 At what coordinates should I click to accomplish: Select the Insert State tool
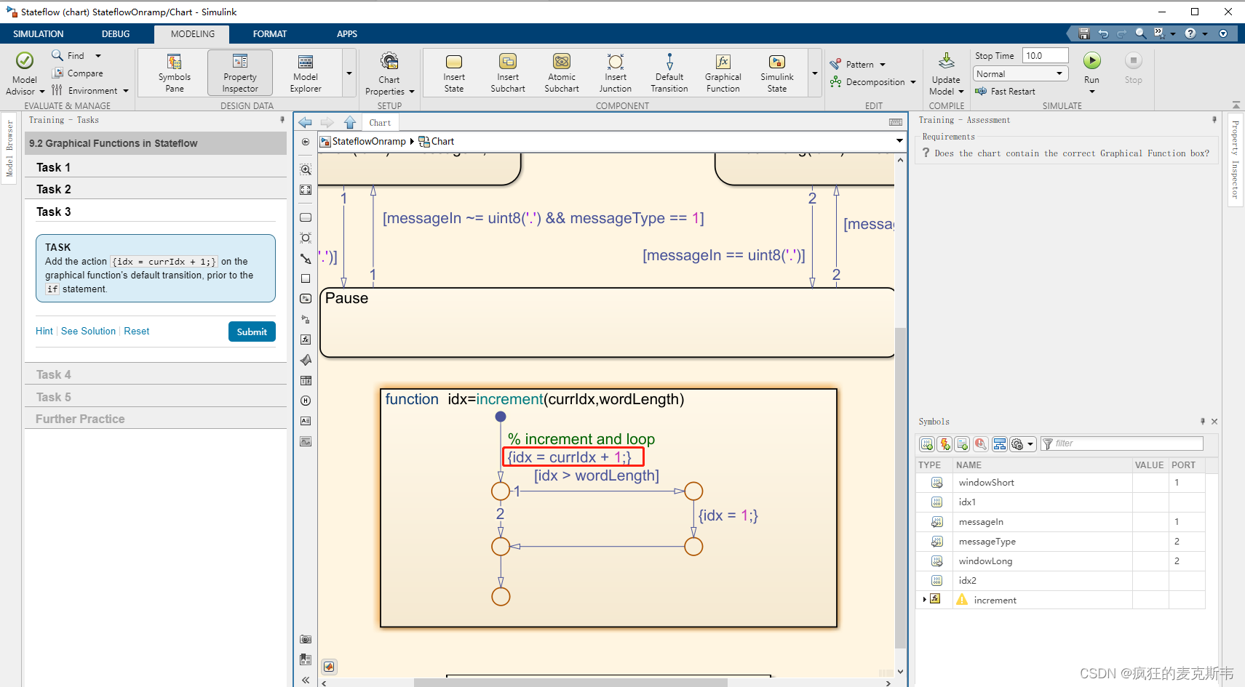tap(453, 71)
